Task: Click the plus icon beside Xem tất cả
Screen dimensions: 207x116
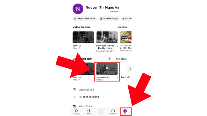Action: tap(109, 59)
